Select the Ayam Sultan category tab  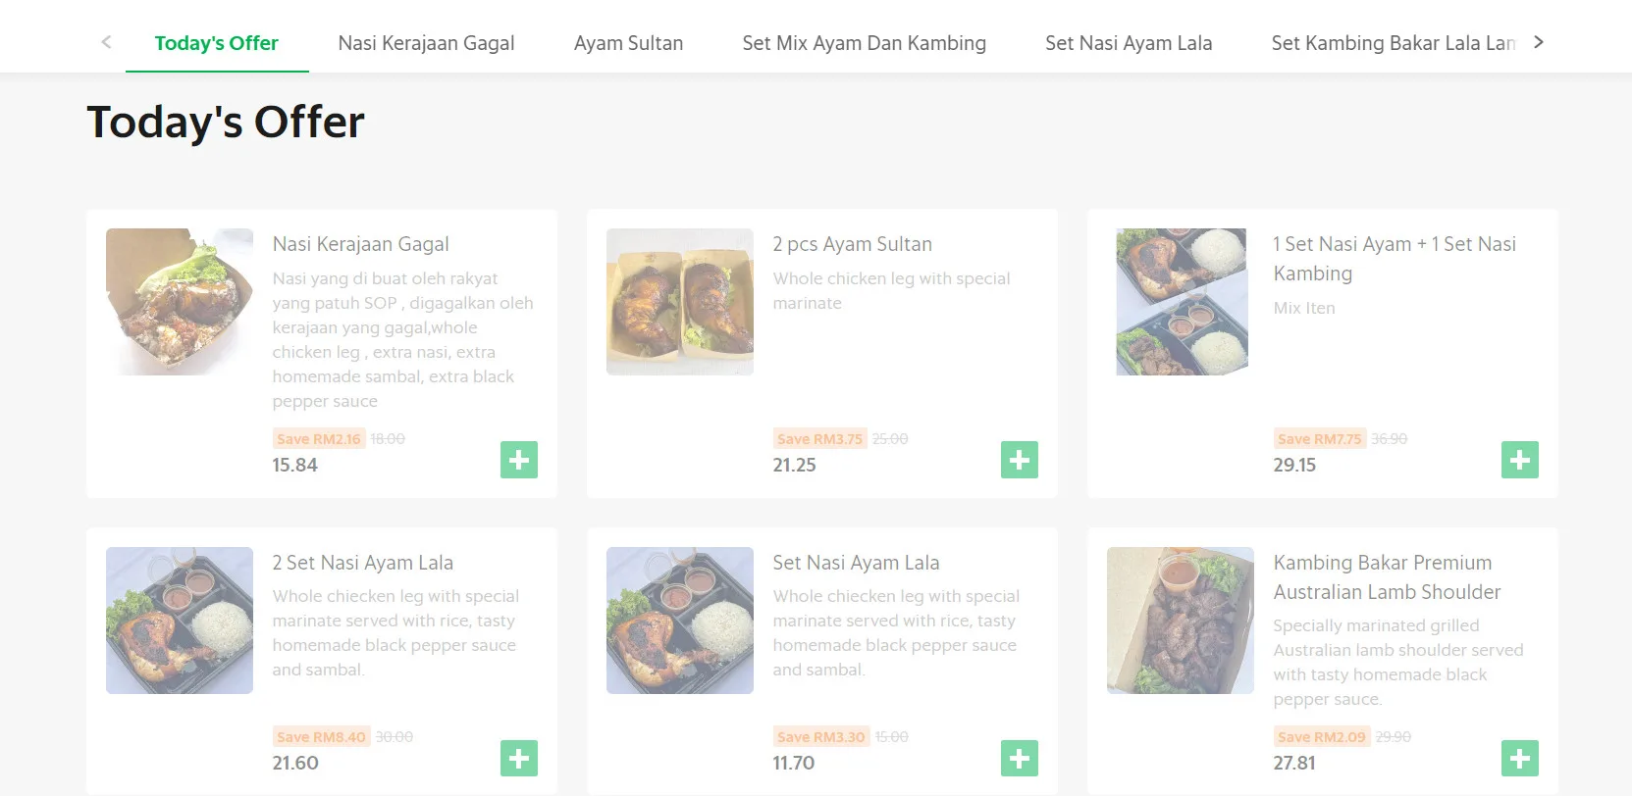coord(628,43)
